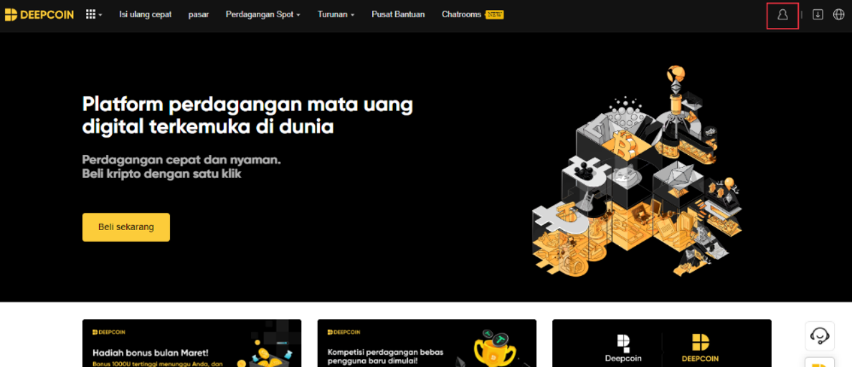Image resolution: width=852 pixels, height=367 pixels.
Task: Click the isometric crypto cubes illustration
Action: pyautogui.click(x=637, y=171)
